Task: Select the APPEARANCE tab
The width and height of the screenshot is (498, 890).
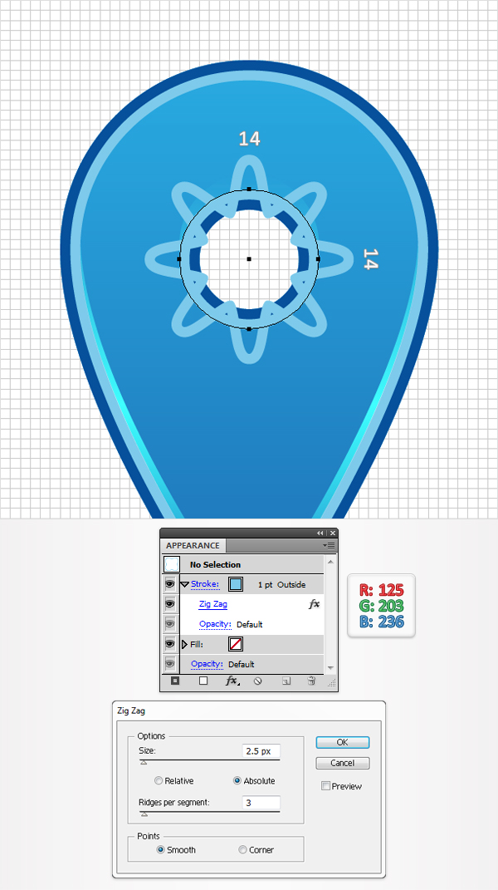Action: (x=193, y=545)
